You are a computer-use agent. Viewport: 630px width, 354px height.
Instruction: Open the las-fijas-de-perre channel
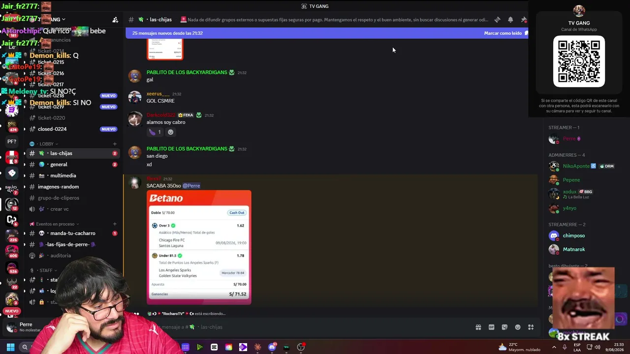tap(73, 244)
